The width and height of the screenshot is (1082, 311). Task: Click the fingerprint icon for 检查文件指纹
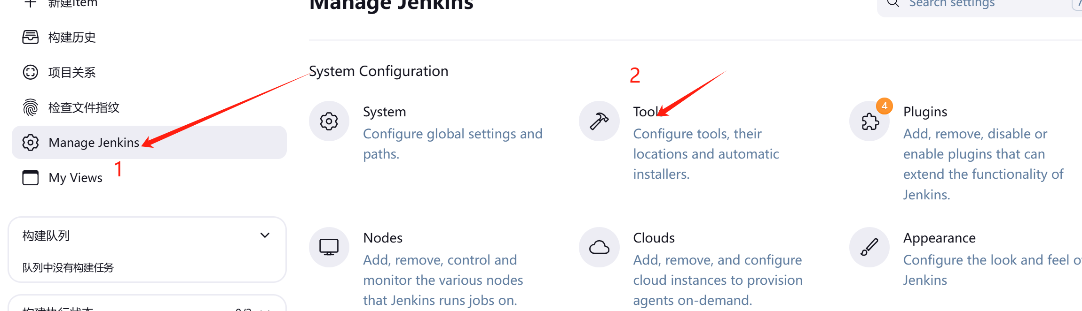click(x=31, y=107)
